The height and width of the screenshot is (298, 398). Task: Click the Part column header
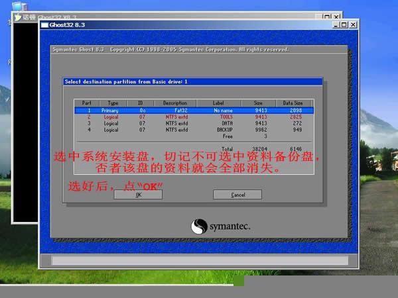pos(86,103)
